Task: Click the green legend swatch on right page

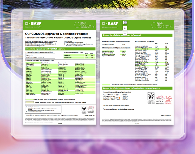Action: (106, 85)
